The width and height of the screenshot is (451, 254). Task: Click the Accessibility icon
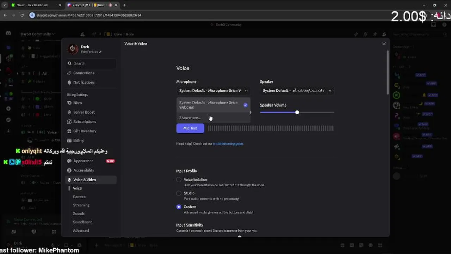(69, 170)
